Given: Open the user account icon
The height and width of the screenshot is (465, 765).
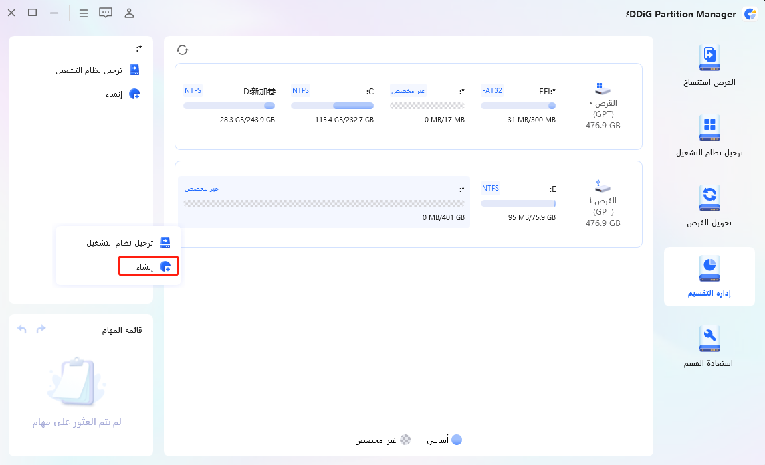Looking at the screenshot, I should click(x=130, y=13).
